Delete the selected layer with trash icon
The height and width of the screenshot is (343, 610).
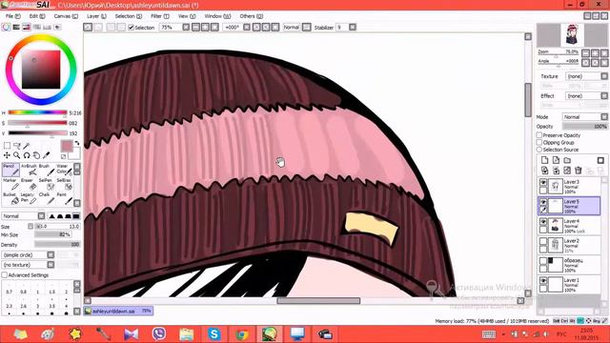point(579,171)
